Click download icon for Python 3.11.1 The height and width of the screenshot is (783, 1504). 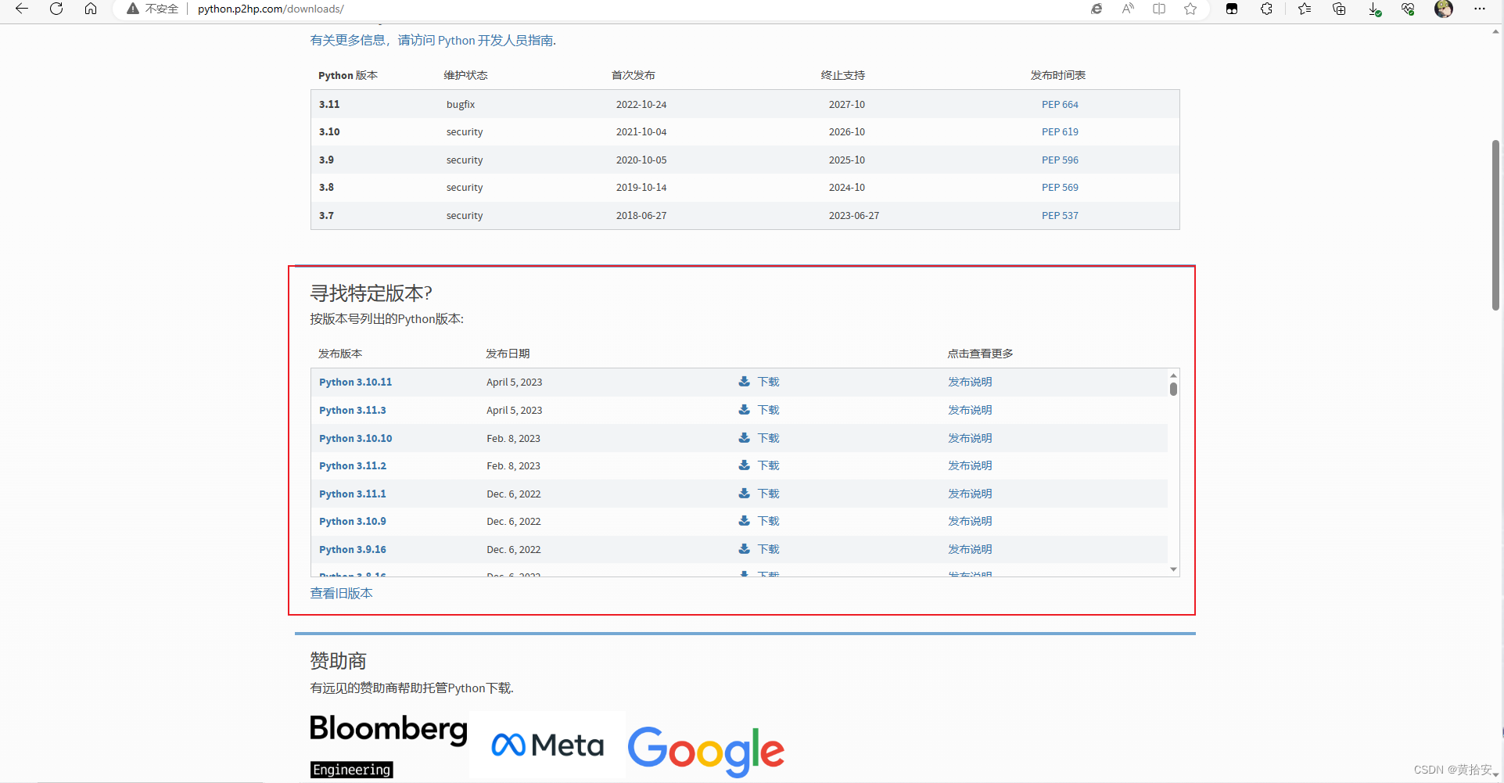click(x=744, y=493)
